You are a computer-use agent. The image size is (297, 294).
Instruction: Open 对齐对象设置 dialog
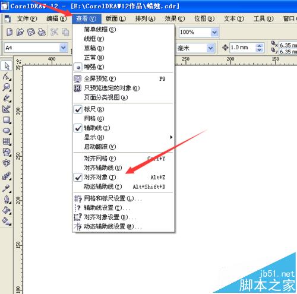tap(124, 217)
